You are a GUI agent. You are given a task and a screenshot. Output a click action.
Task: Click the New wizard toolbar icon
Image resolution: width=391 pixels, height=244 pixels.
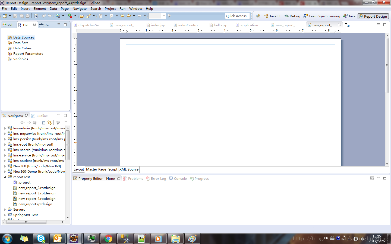(5, 16)
